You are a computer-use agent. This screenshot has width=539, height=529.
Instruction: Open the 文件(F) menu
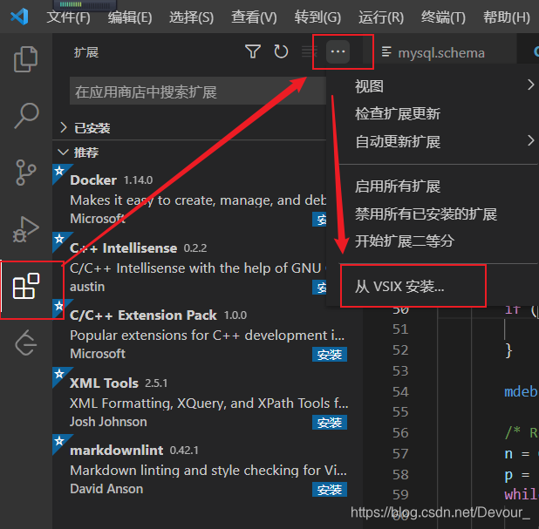coord(68,17)
